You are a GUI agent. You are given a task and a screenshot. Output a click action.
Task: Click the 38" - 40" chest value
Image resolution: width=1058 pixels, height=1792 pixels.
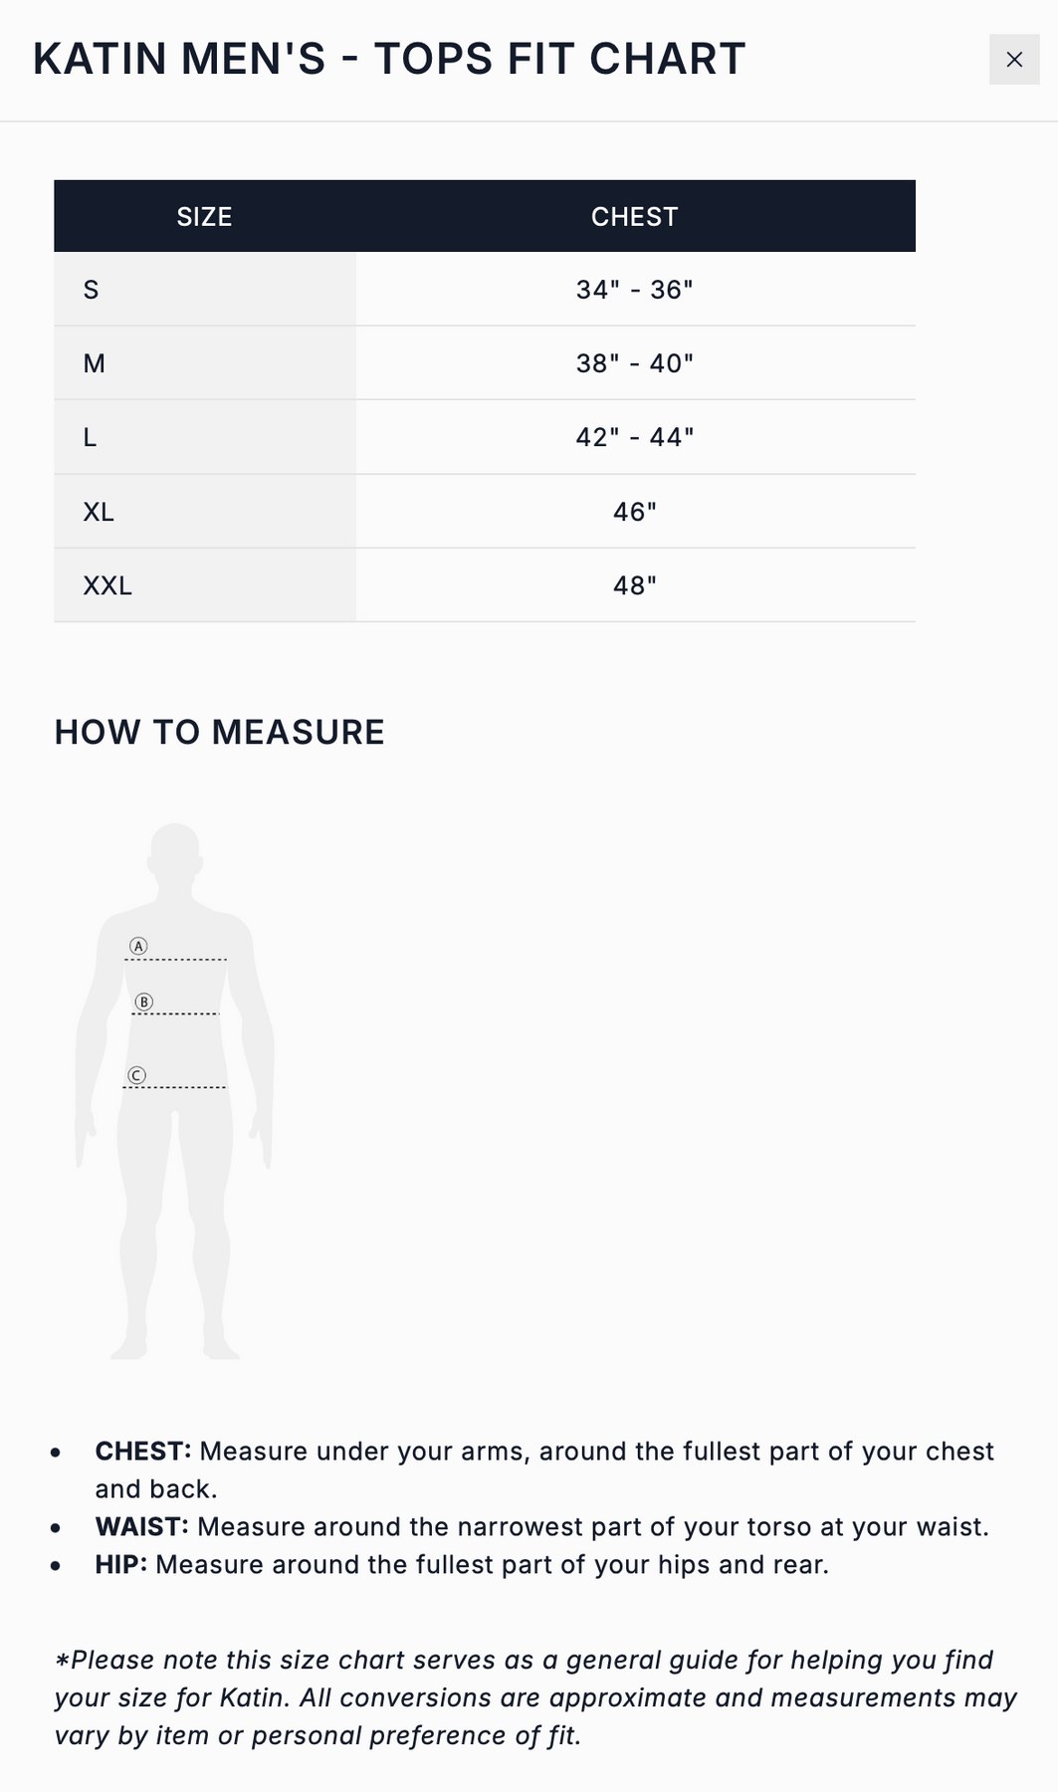click(635, 363)
